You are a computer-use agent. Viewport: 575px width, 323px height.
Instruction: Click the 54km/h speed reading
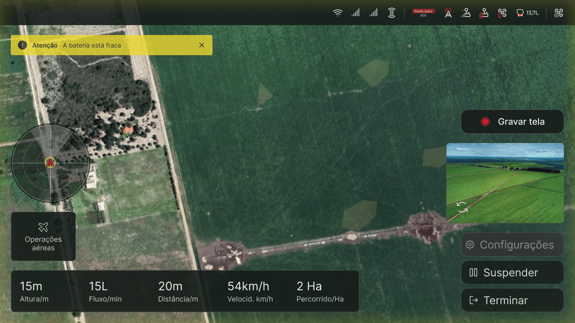pos(250,291)
